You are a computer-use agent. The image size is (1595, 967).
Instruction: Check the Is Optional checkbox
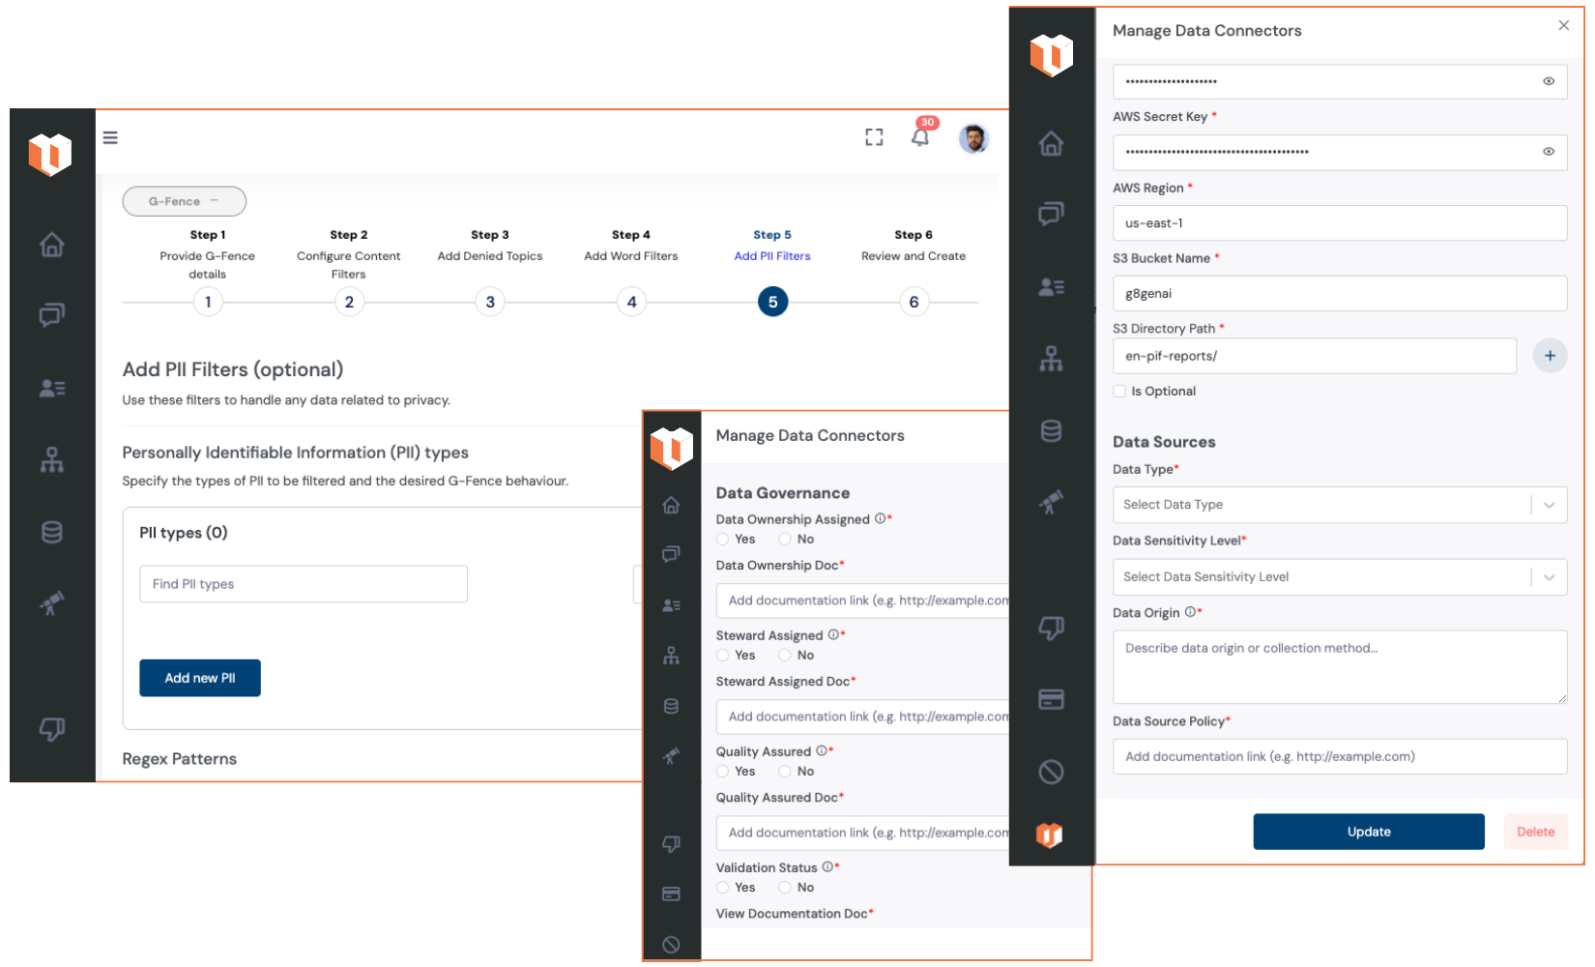[x=1119, y=392]
